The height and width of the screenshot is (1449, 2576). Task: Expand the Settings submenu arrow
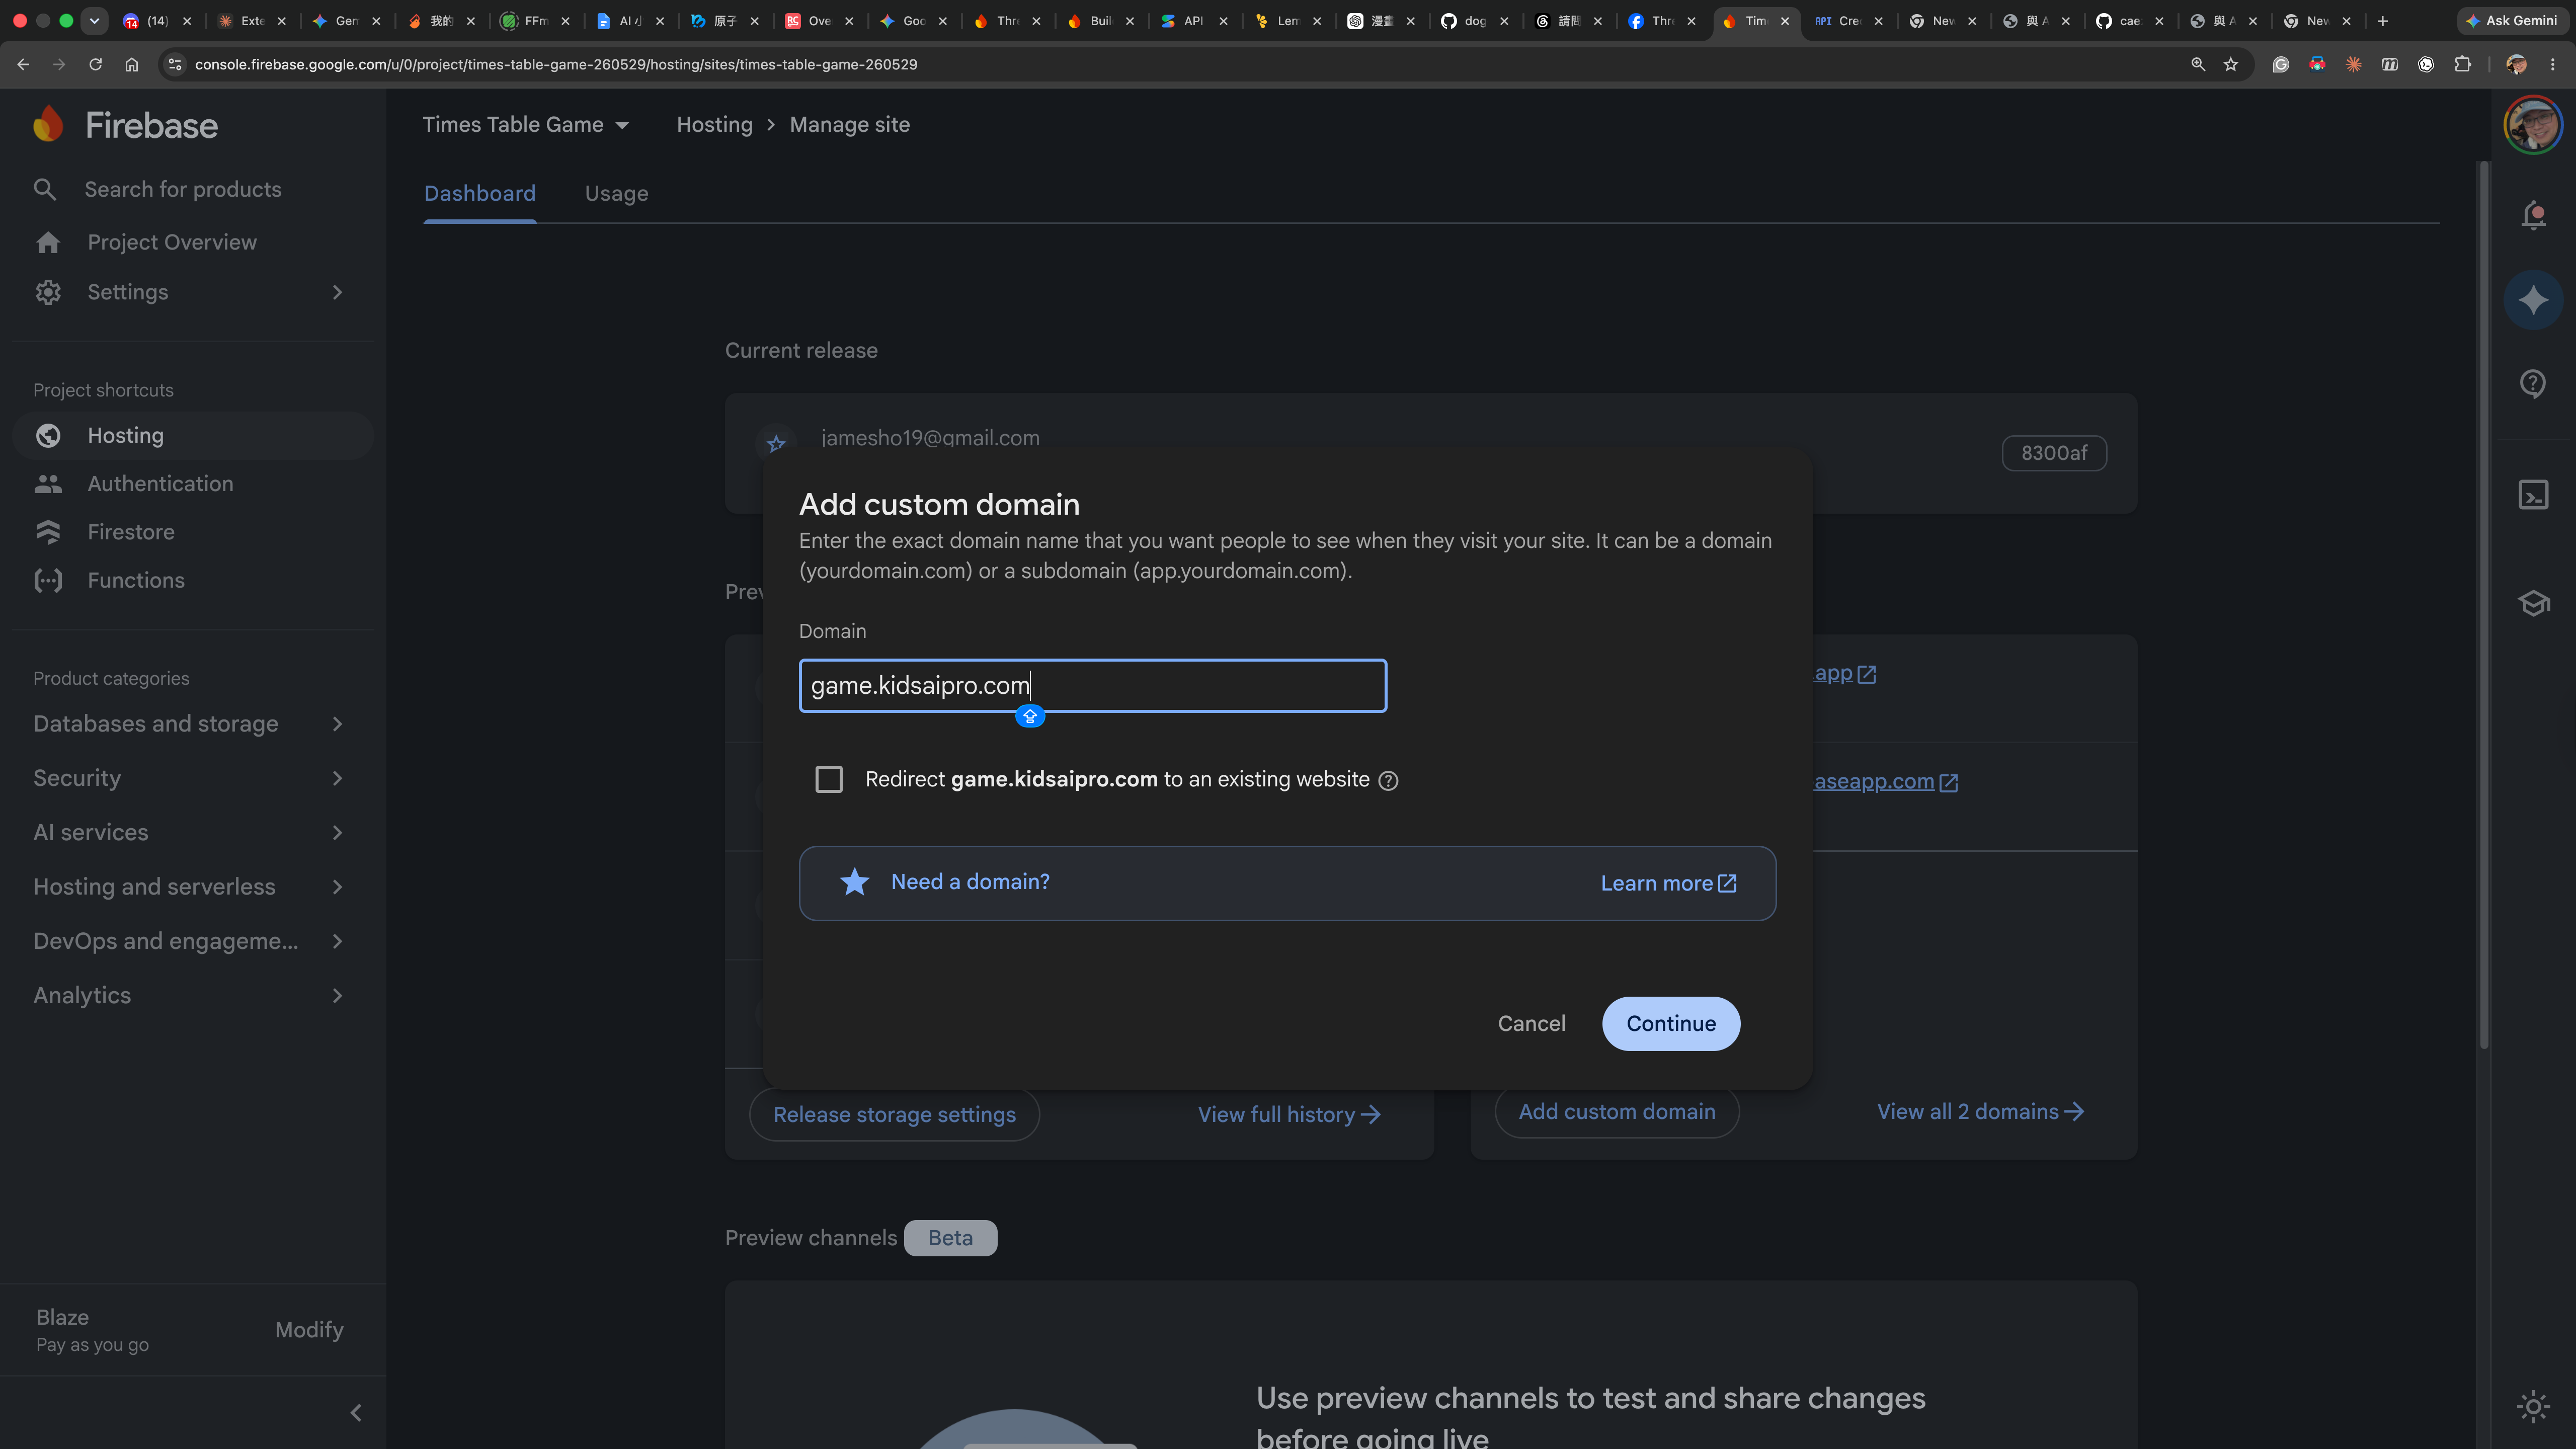pyautogui.click(x=338, y=292)
